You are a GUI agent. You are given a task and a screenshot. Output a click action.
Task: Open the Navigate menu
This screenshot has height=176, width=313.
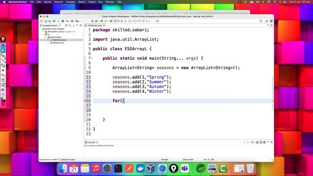click(70, 2)
